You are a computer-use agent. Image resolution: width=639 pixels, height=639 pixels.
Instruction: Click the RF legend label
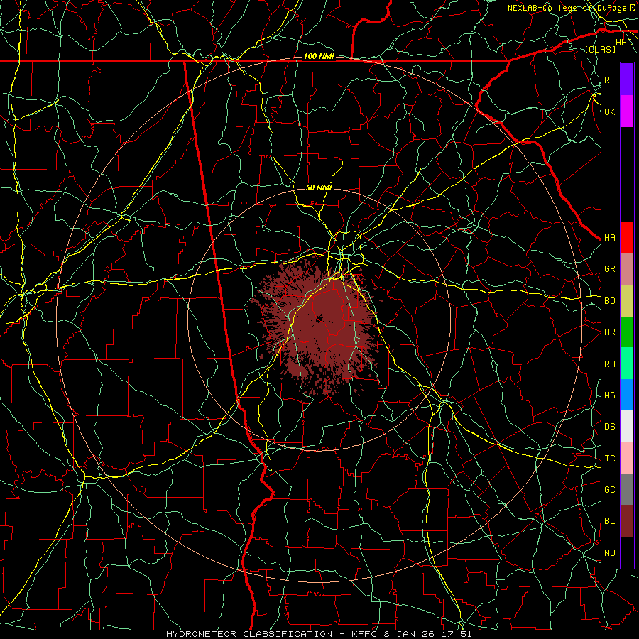(x=609, y=80)
